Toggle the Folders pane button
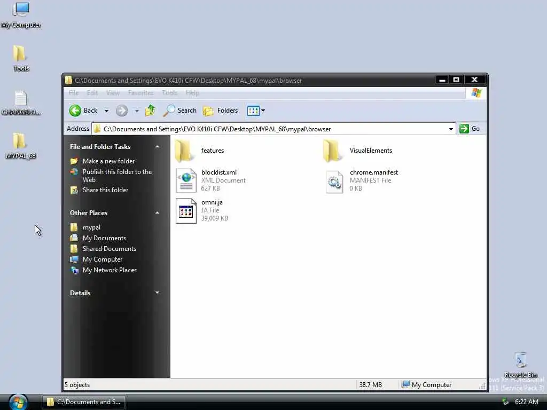This screenshot has height=410, width=547. coord(221,111)
